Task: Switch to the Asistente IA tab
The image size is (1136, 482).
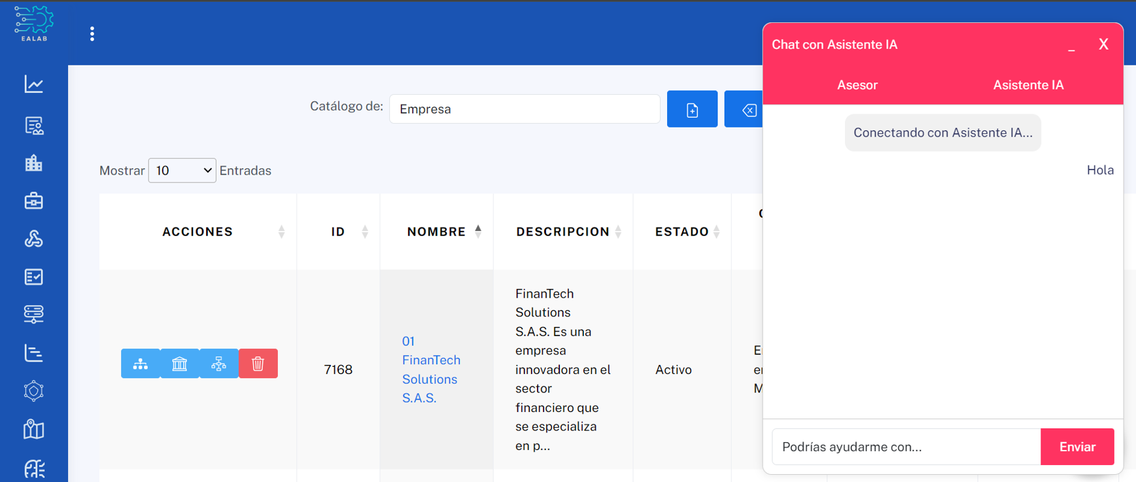Action: tap(1028, 85)
